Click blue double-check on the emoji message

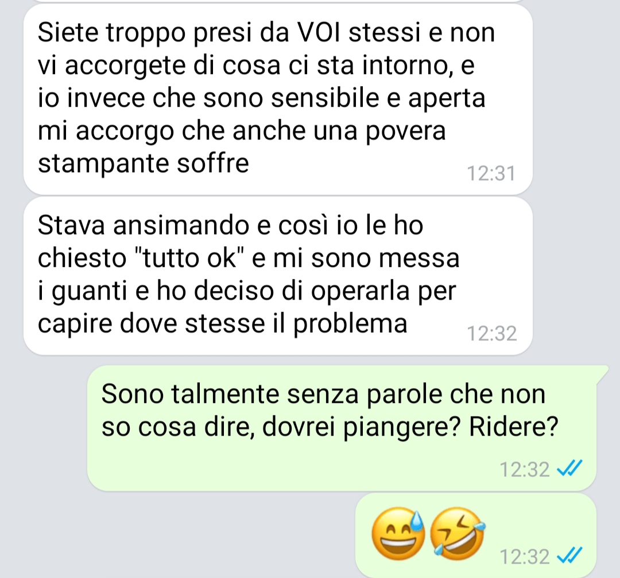click(x=569, y=556)
